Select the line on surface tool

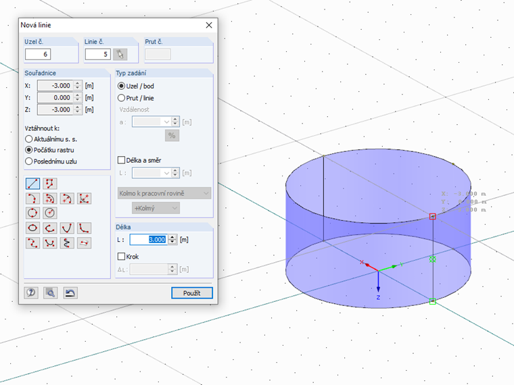coord(84,243)
